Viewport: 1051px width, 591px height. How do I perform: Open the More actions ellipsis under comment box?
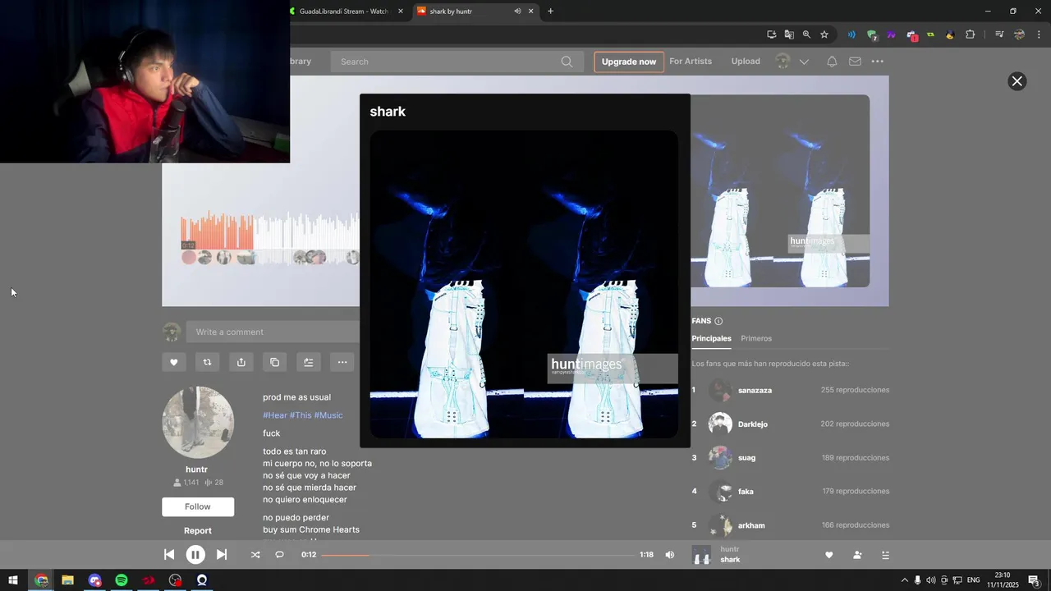pos(342,362)
